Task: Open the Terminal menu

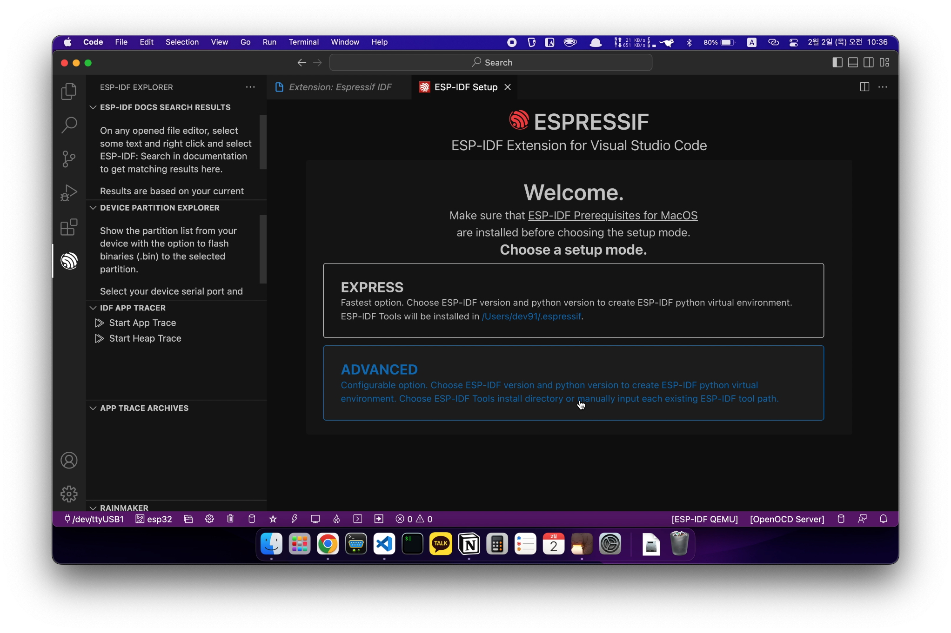Action: pyautogui.click(x=303, y=42)
